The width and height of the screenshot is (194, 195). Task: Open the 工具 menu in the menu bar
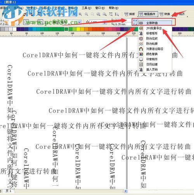(86, 8)
